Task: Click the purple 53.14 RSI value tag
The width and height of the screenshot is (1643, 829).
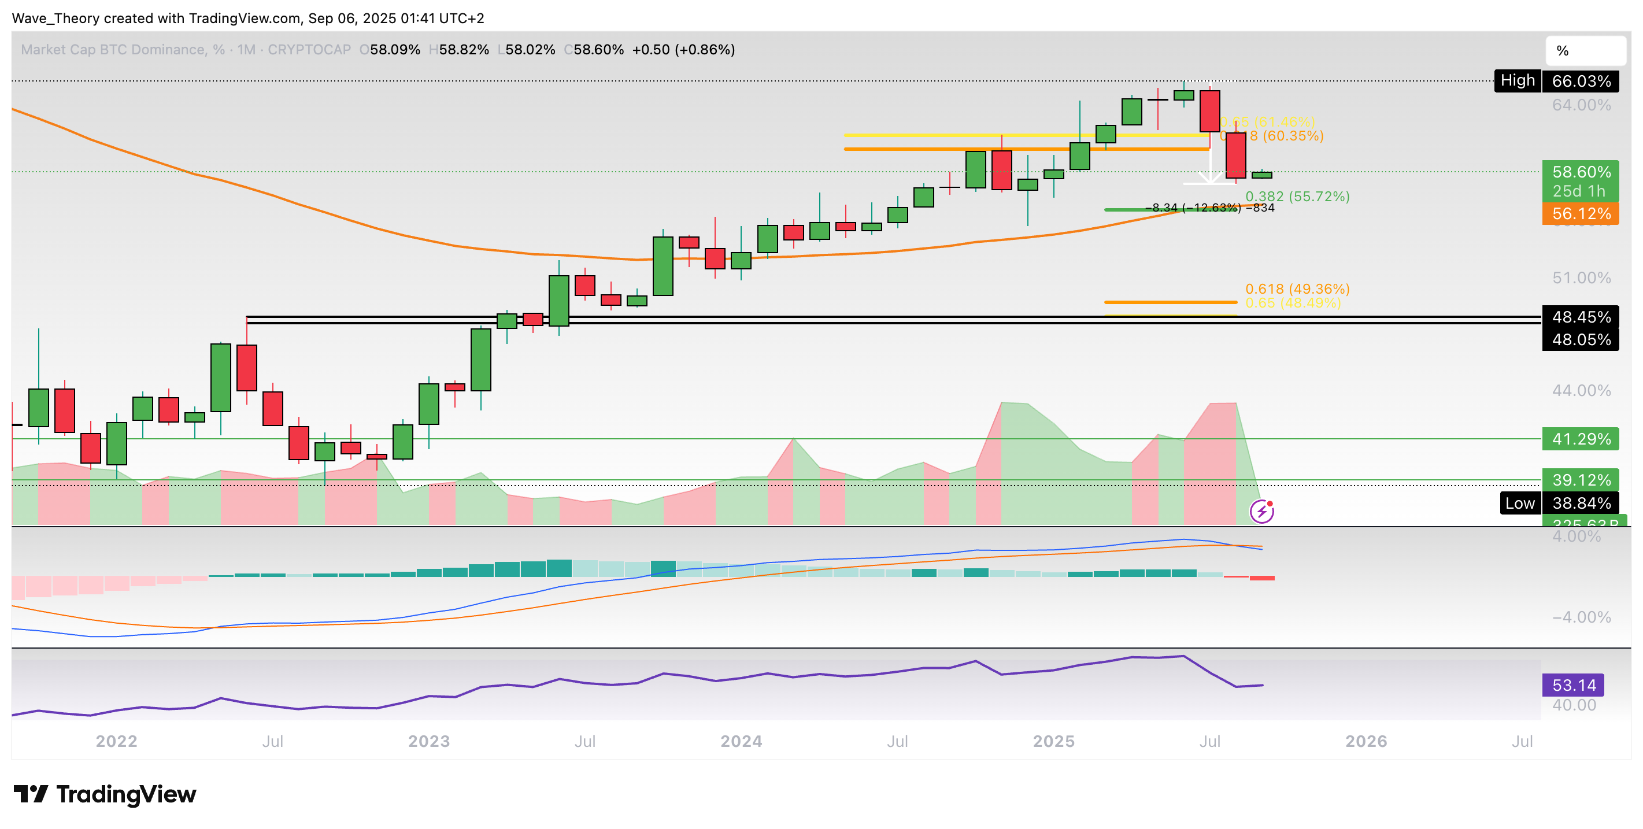Action: click(x=1572, y=685)
